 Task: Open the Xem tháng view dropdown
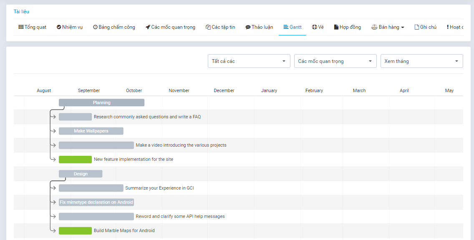[421, 61]
